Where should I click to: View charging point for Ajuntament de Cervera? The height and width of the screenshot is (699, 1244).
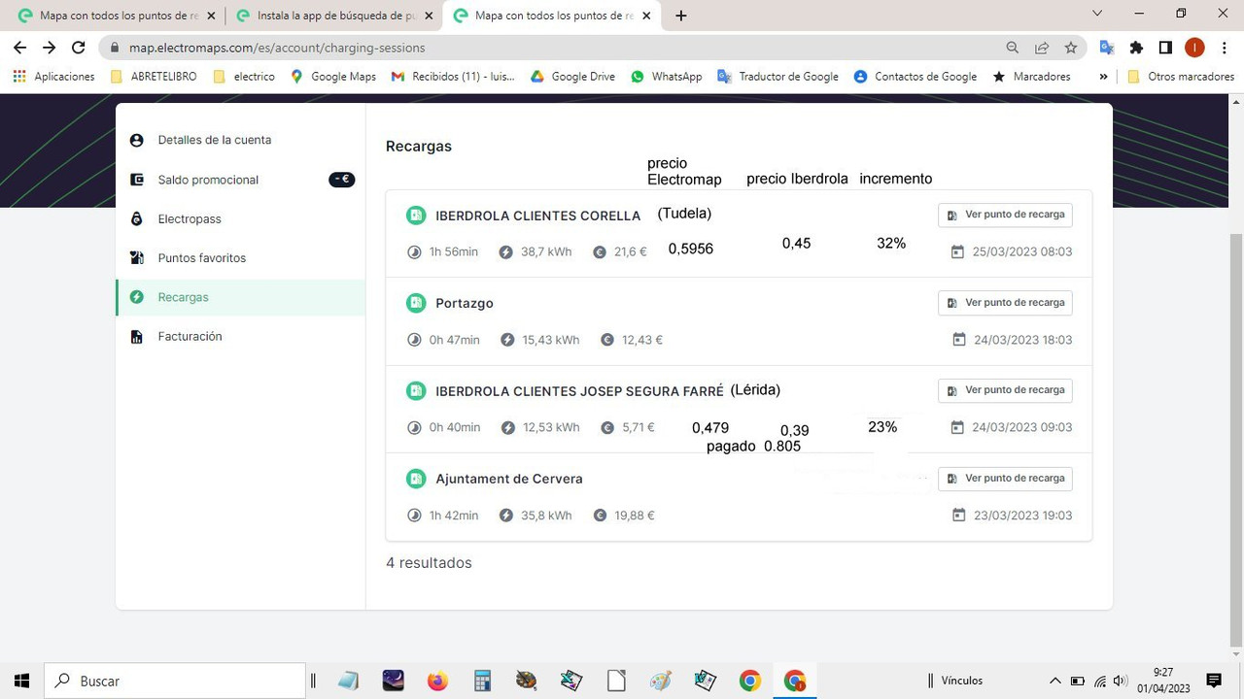point(1005,479)
